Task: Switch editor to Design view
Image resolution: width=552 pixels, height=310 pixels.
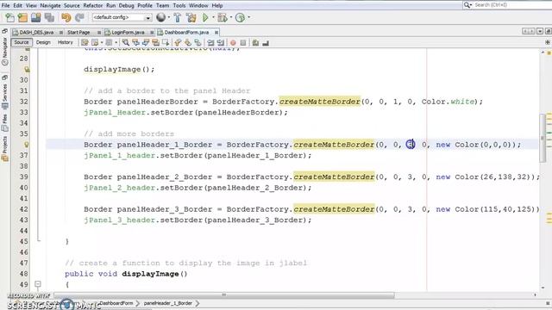Action: click(x=43, y=42)
